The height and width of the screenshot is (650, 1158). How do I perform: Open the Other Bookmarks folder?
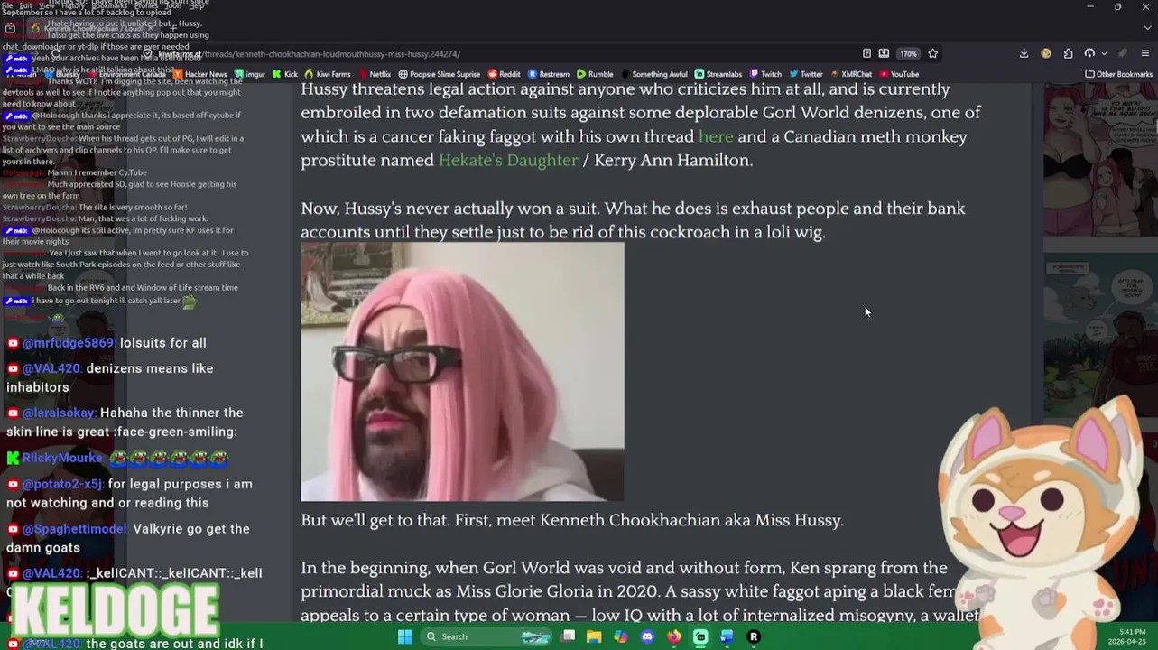tap(1118, 74)
